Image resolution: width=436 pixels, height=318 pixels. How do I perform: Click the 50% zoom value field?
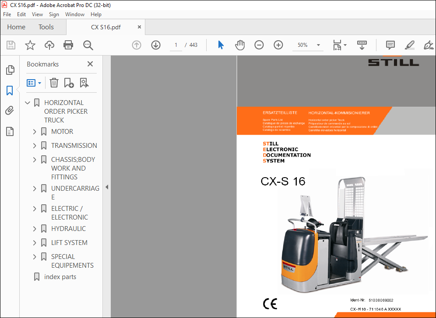[302, 45]
